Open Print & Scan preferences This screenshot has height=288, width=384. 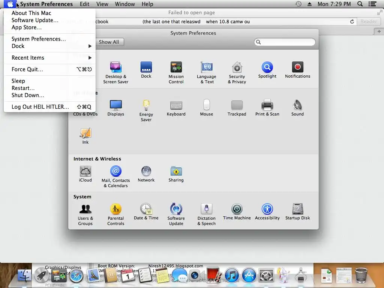[x=267, y=108]
